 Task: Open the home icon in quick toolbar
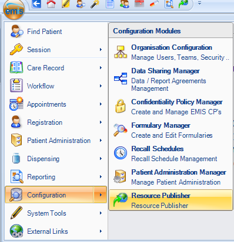(x=51, y=4)
